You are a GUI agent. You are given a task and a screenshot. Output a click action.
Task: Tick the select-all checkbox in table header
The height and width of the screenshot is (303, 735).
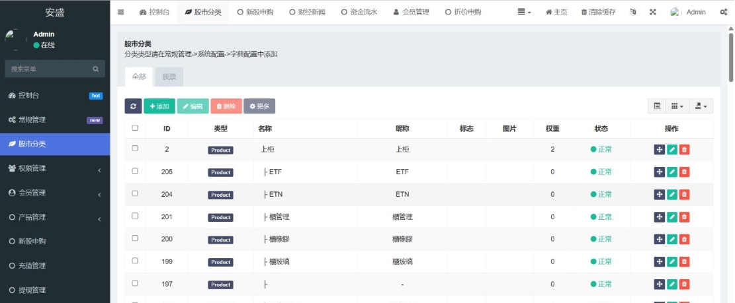point(135,128)
